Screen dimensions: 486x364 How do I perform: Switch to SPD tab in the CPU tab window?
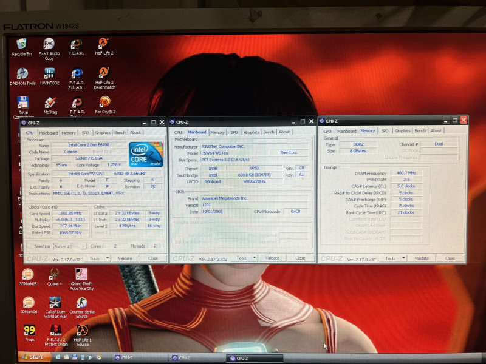[85, 133]
